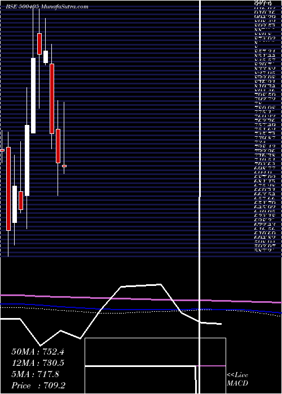Select the 50MA : 752.4 readout
Screen dimensions: 282x394
(x=38, y=352)
